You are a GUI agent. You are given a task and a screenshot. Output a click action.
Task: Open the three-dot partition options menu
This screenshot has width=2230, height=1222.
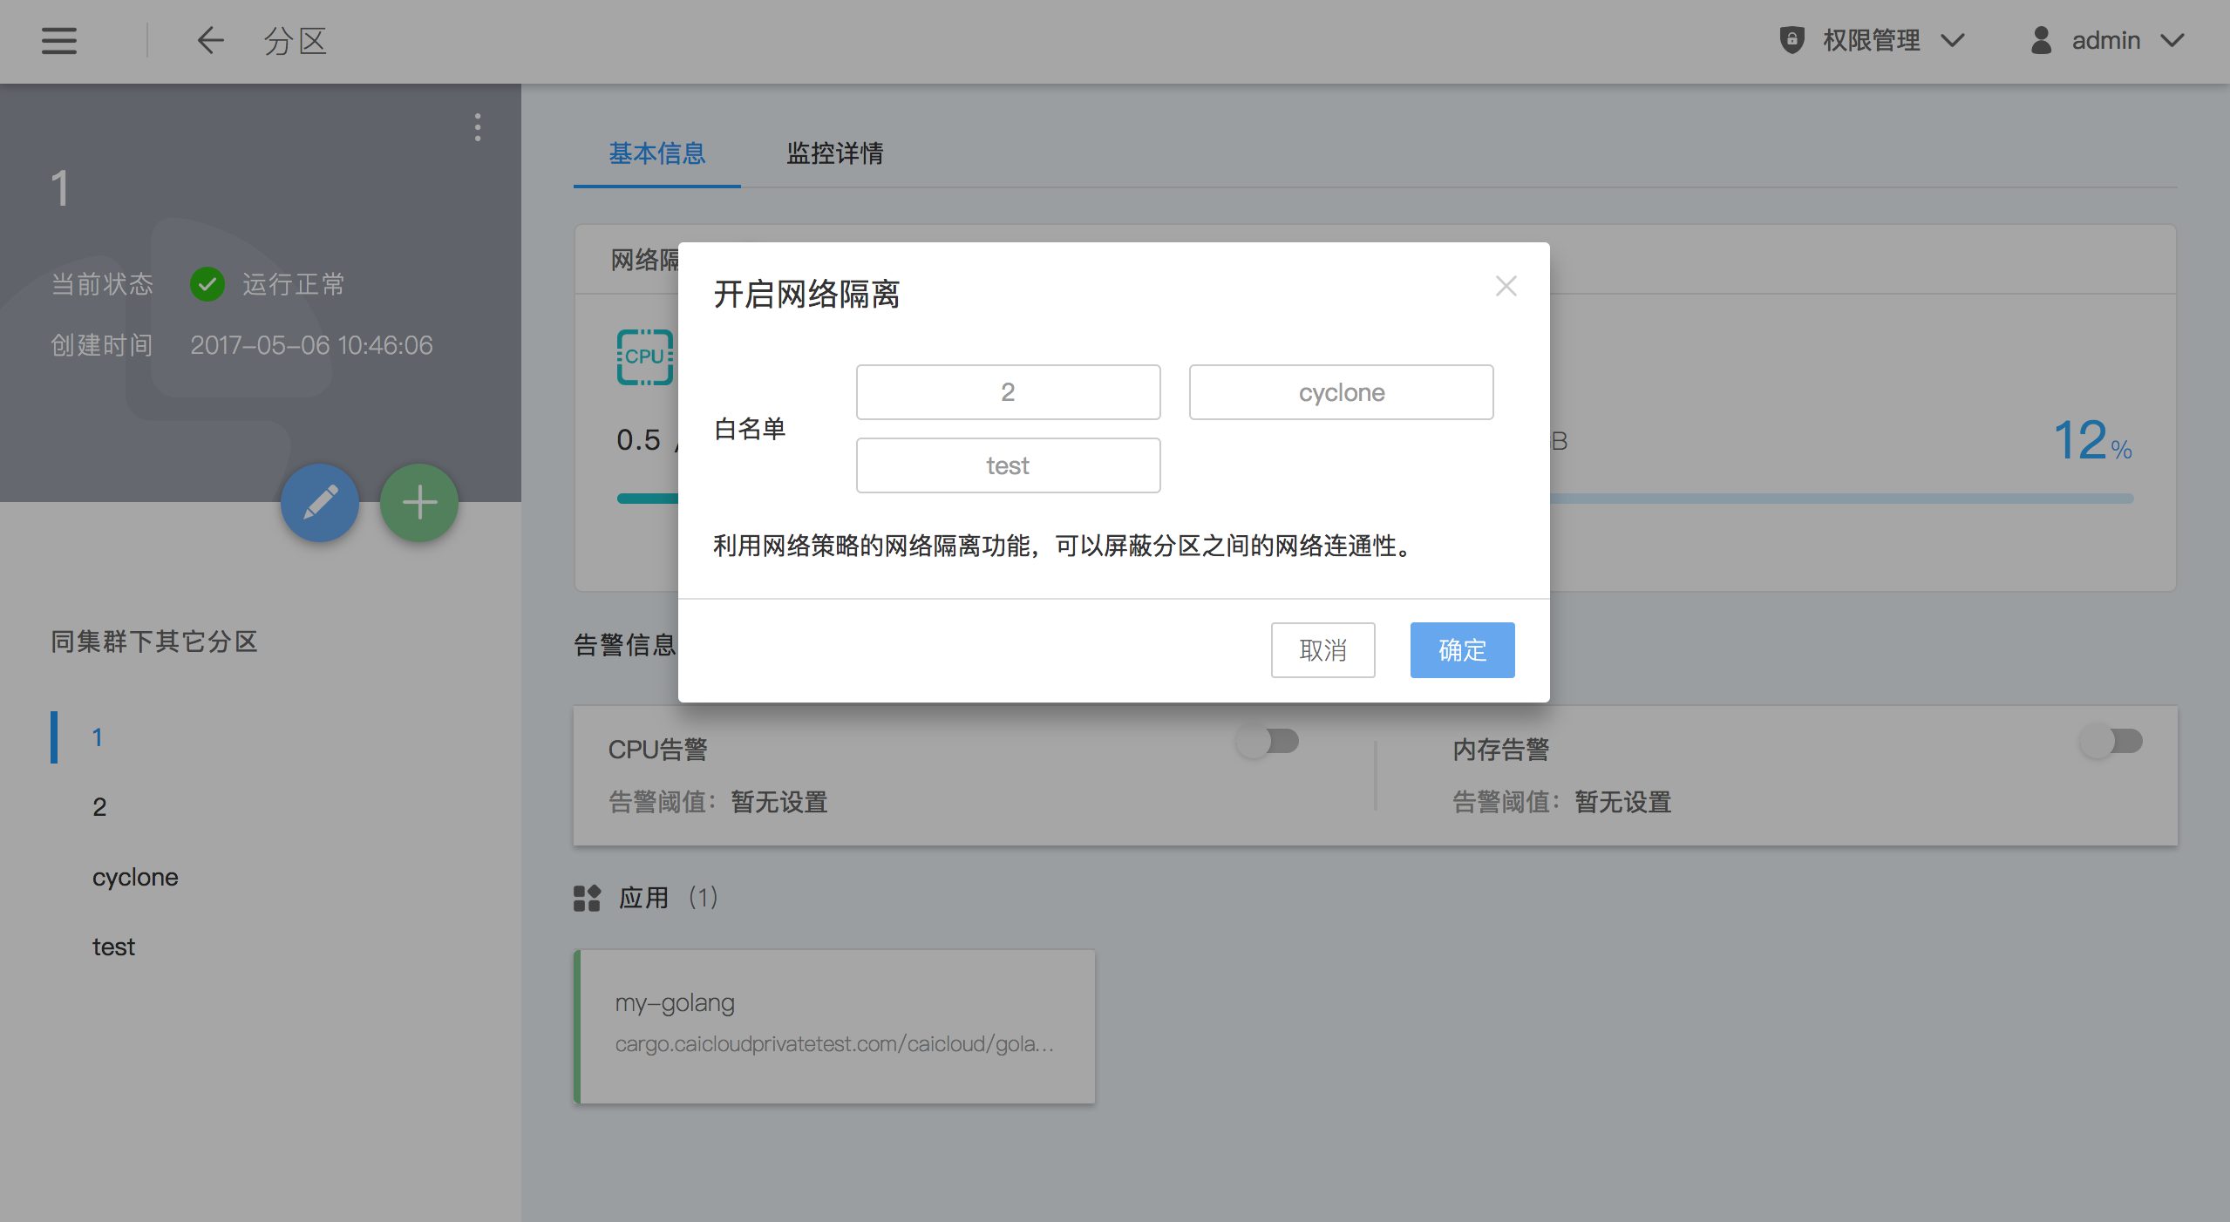click(x=477, y=128)
